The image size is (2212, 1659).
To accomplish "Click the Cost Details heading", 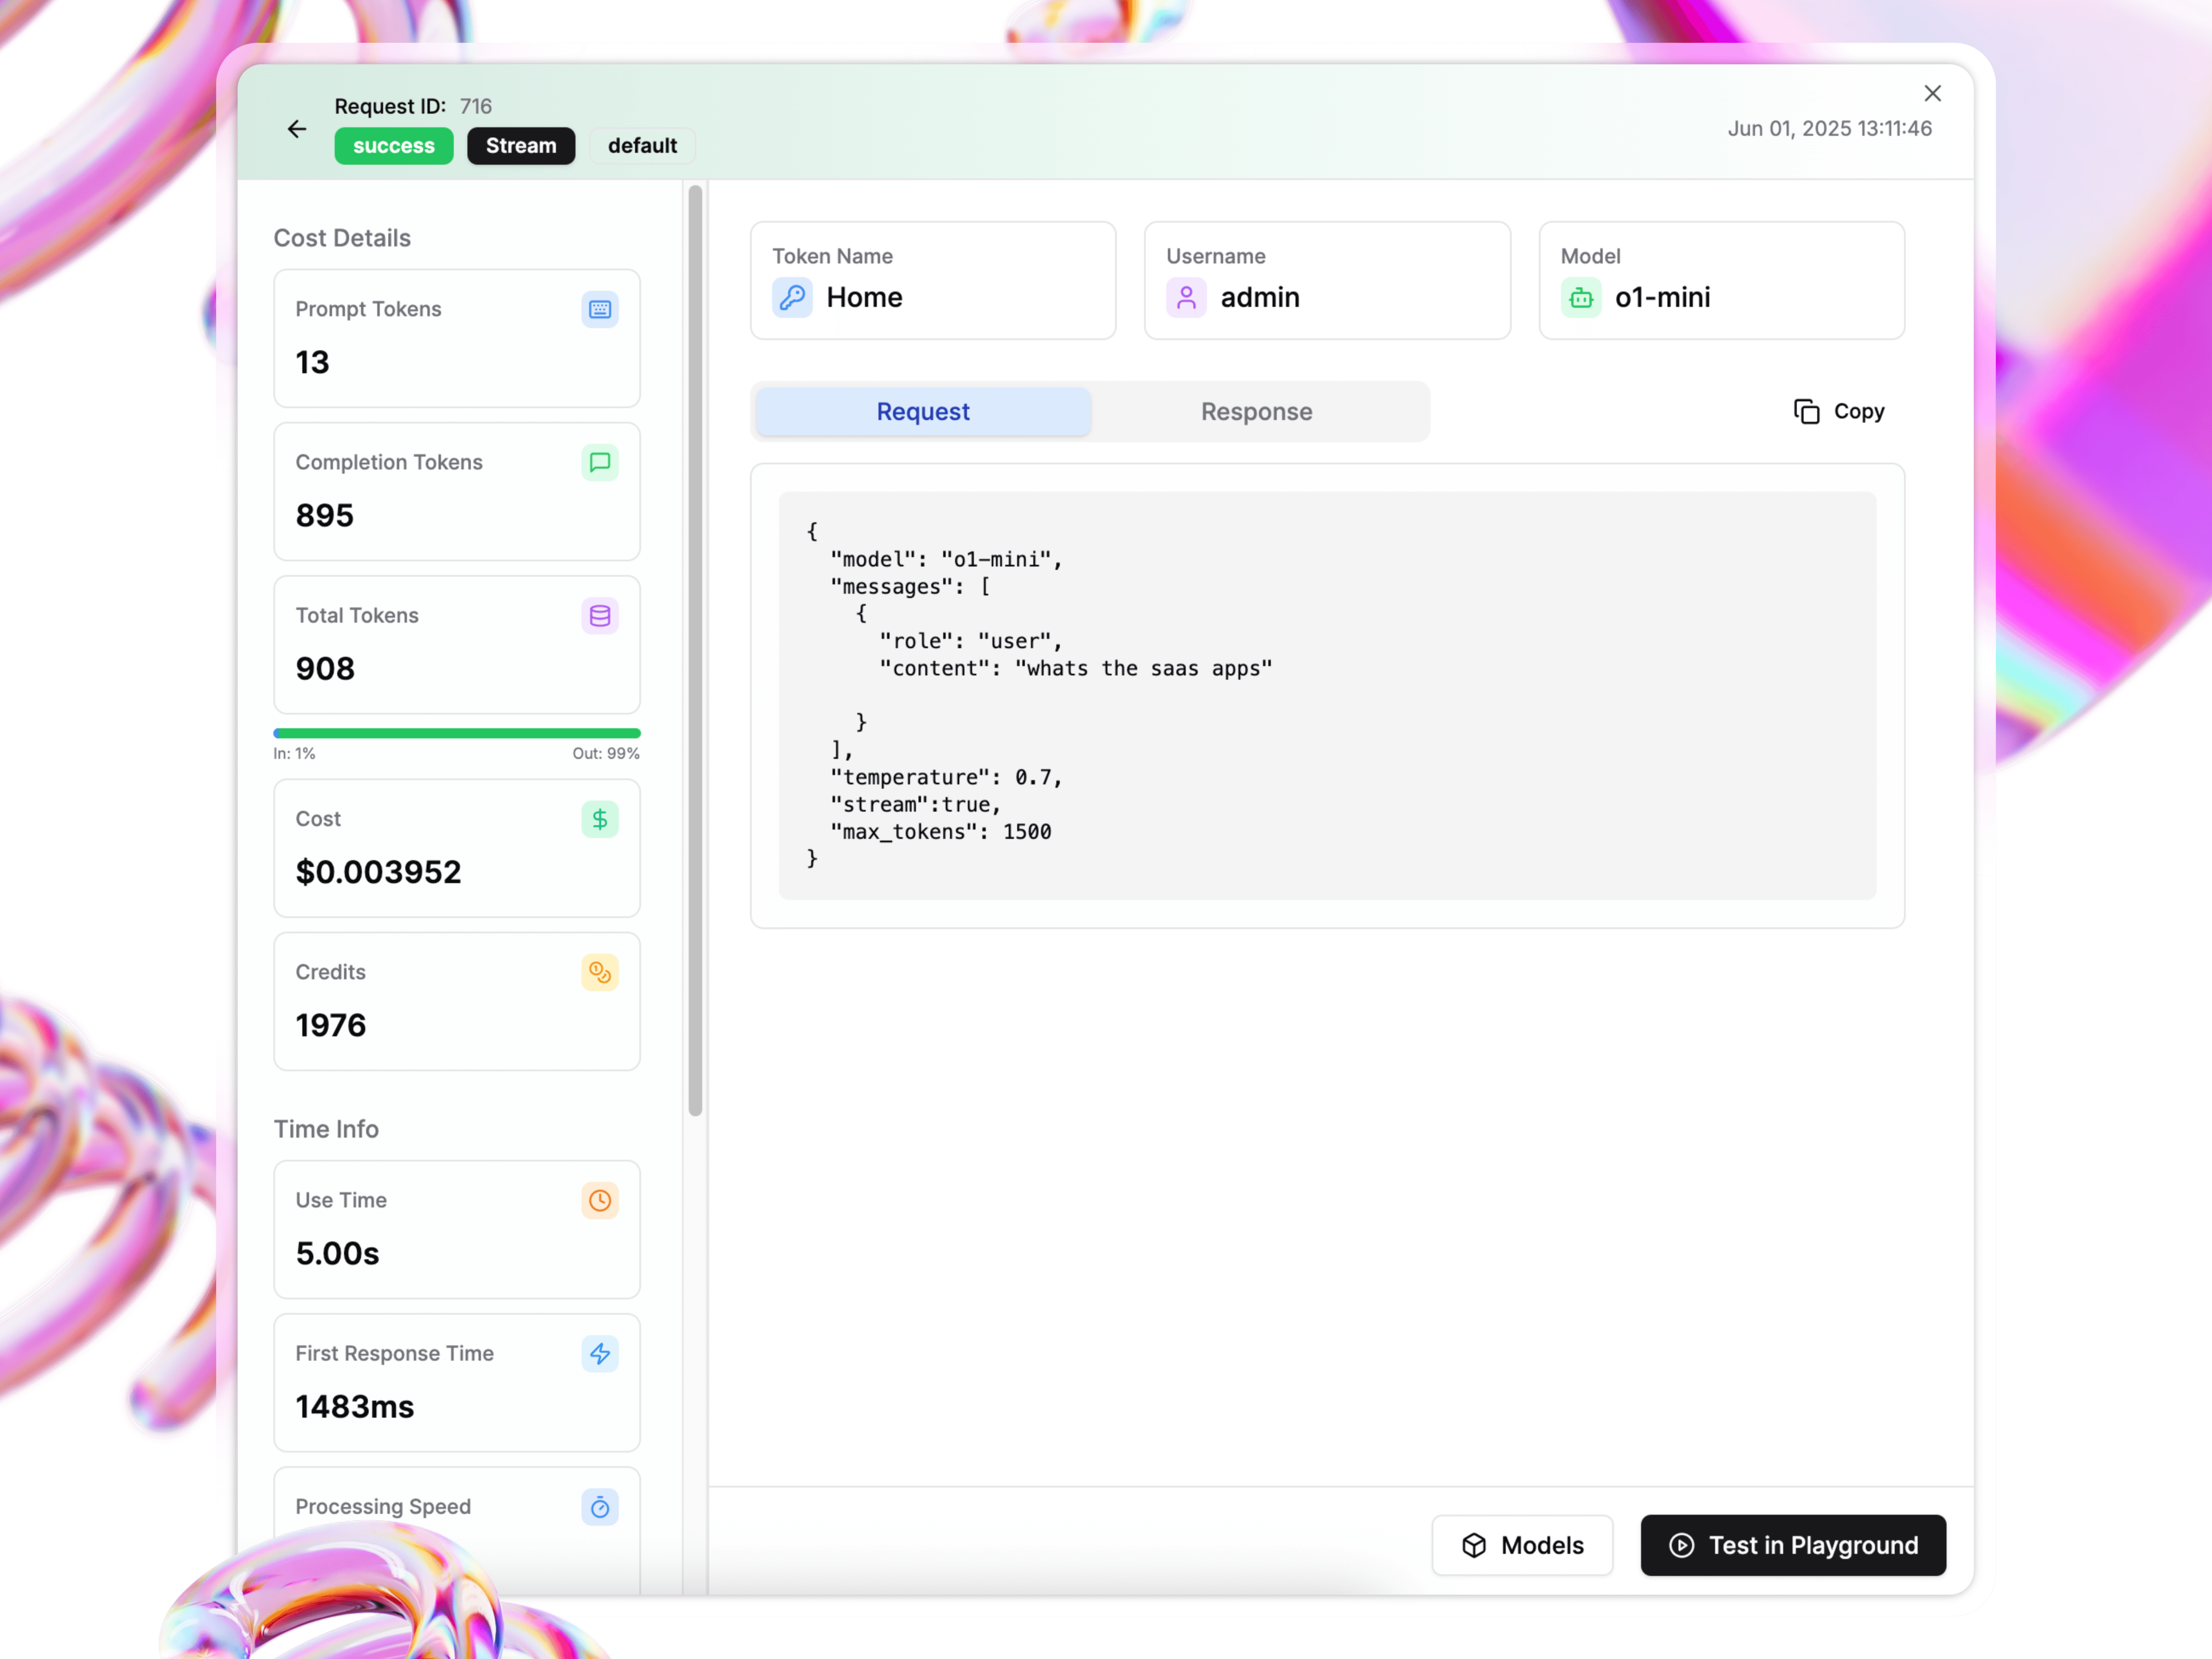I will 342,238.
